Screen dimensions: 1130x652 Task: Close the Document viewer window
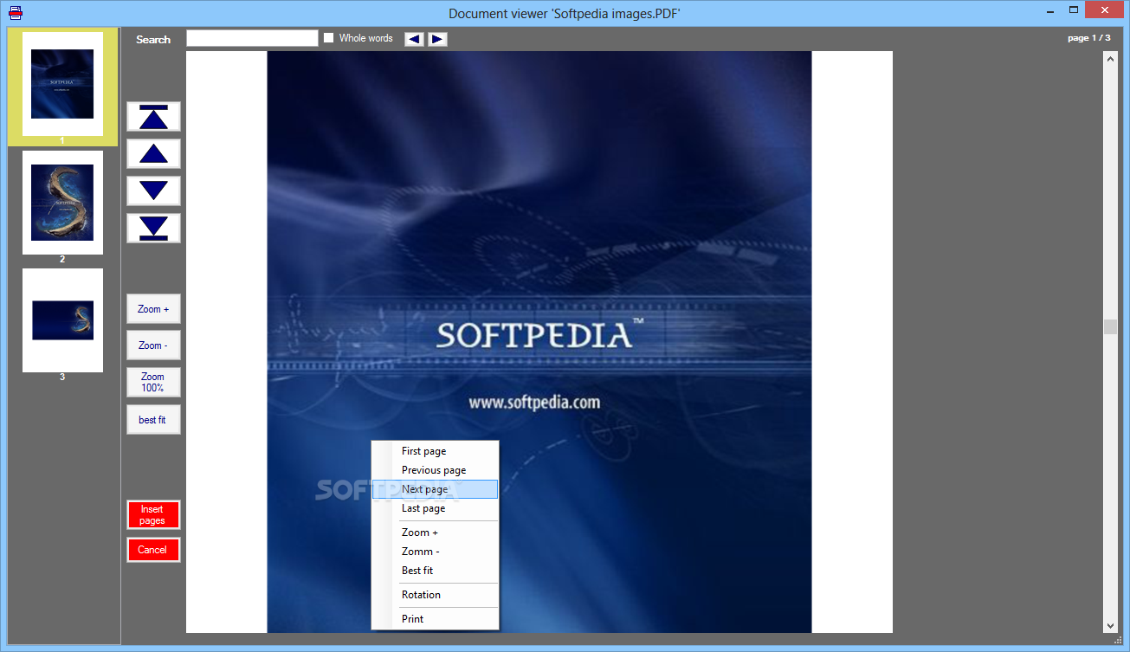coord(1106,10)
